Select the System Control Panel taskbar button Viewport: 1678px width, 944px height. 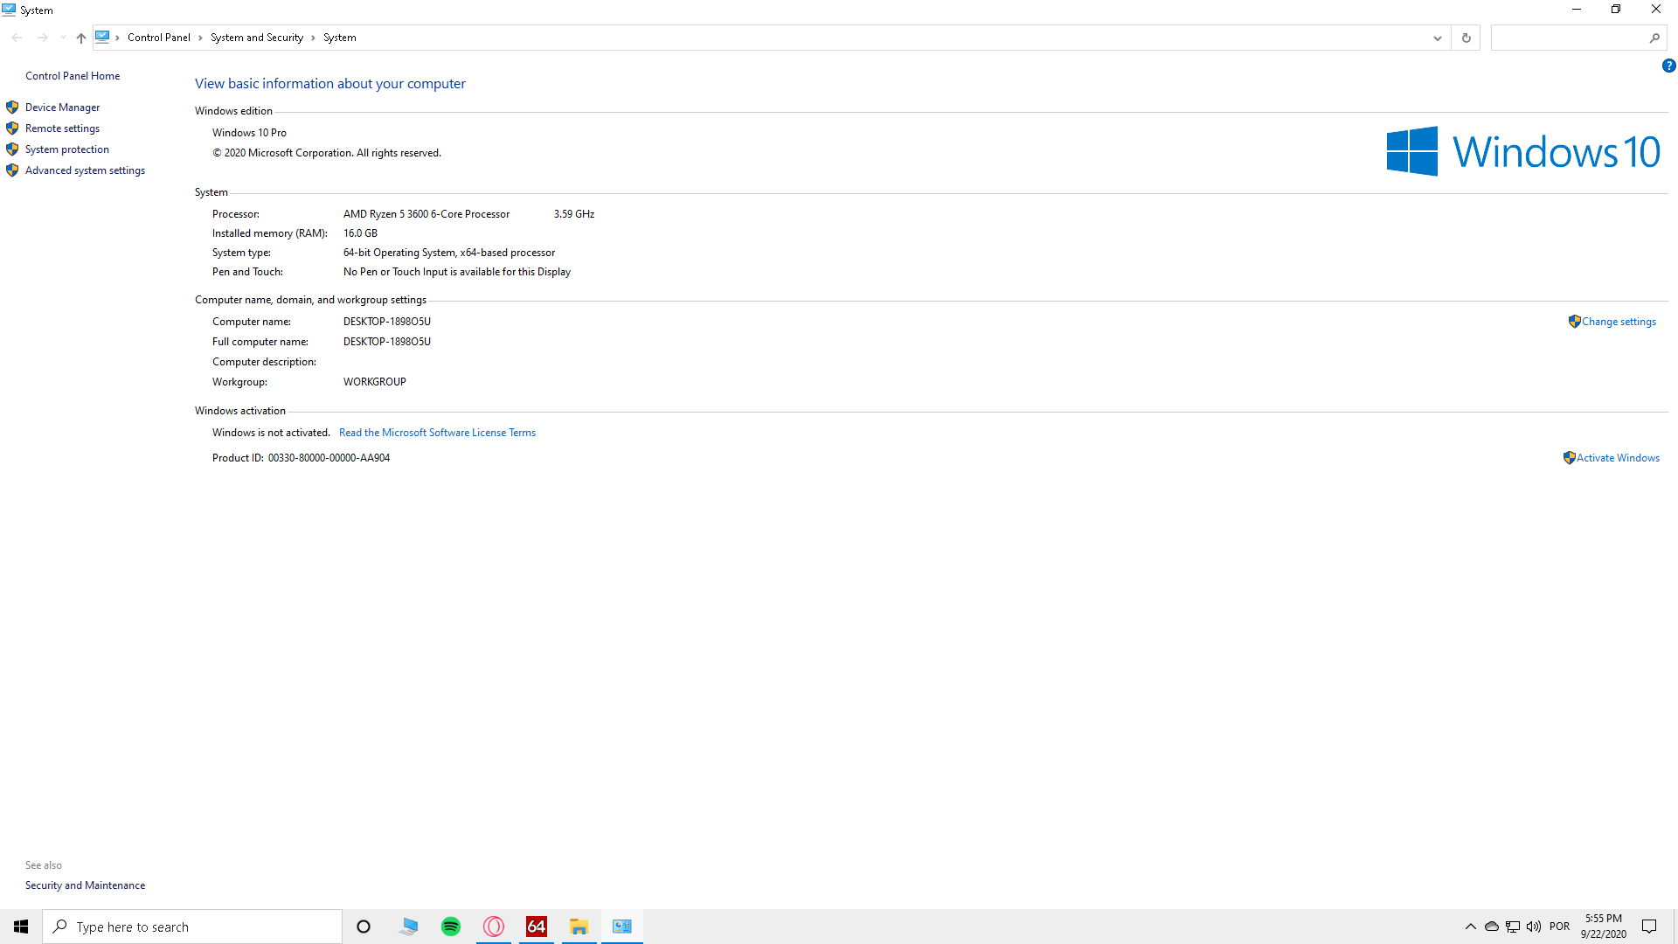621,927
